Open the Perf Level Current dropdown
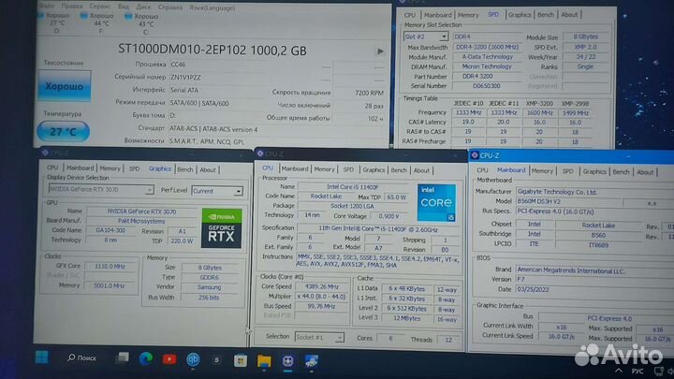The width and height of the screenshot is (674, 379). [x=217, y=191]
